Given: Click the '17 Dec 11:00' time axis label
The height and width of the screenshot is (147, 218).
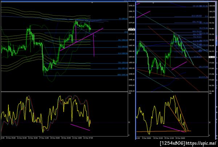Looking at the screenshot, I should (44, 138).
